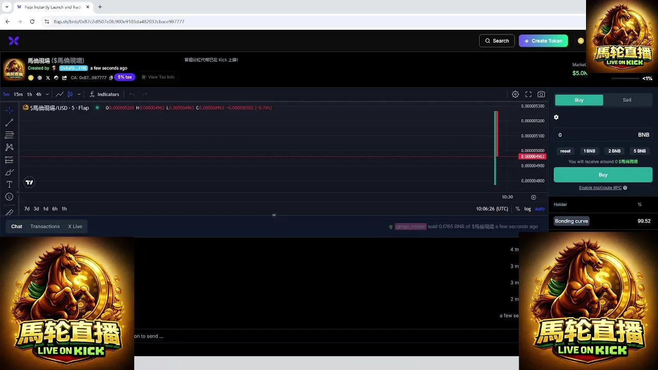The width and height of the screenshot is (658, 370).
Task: Select the 3d date range
Action: point(36,209)
